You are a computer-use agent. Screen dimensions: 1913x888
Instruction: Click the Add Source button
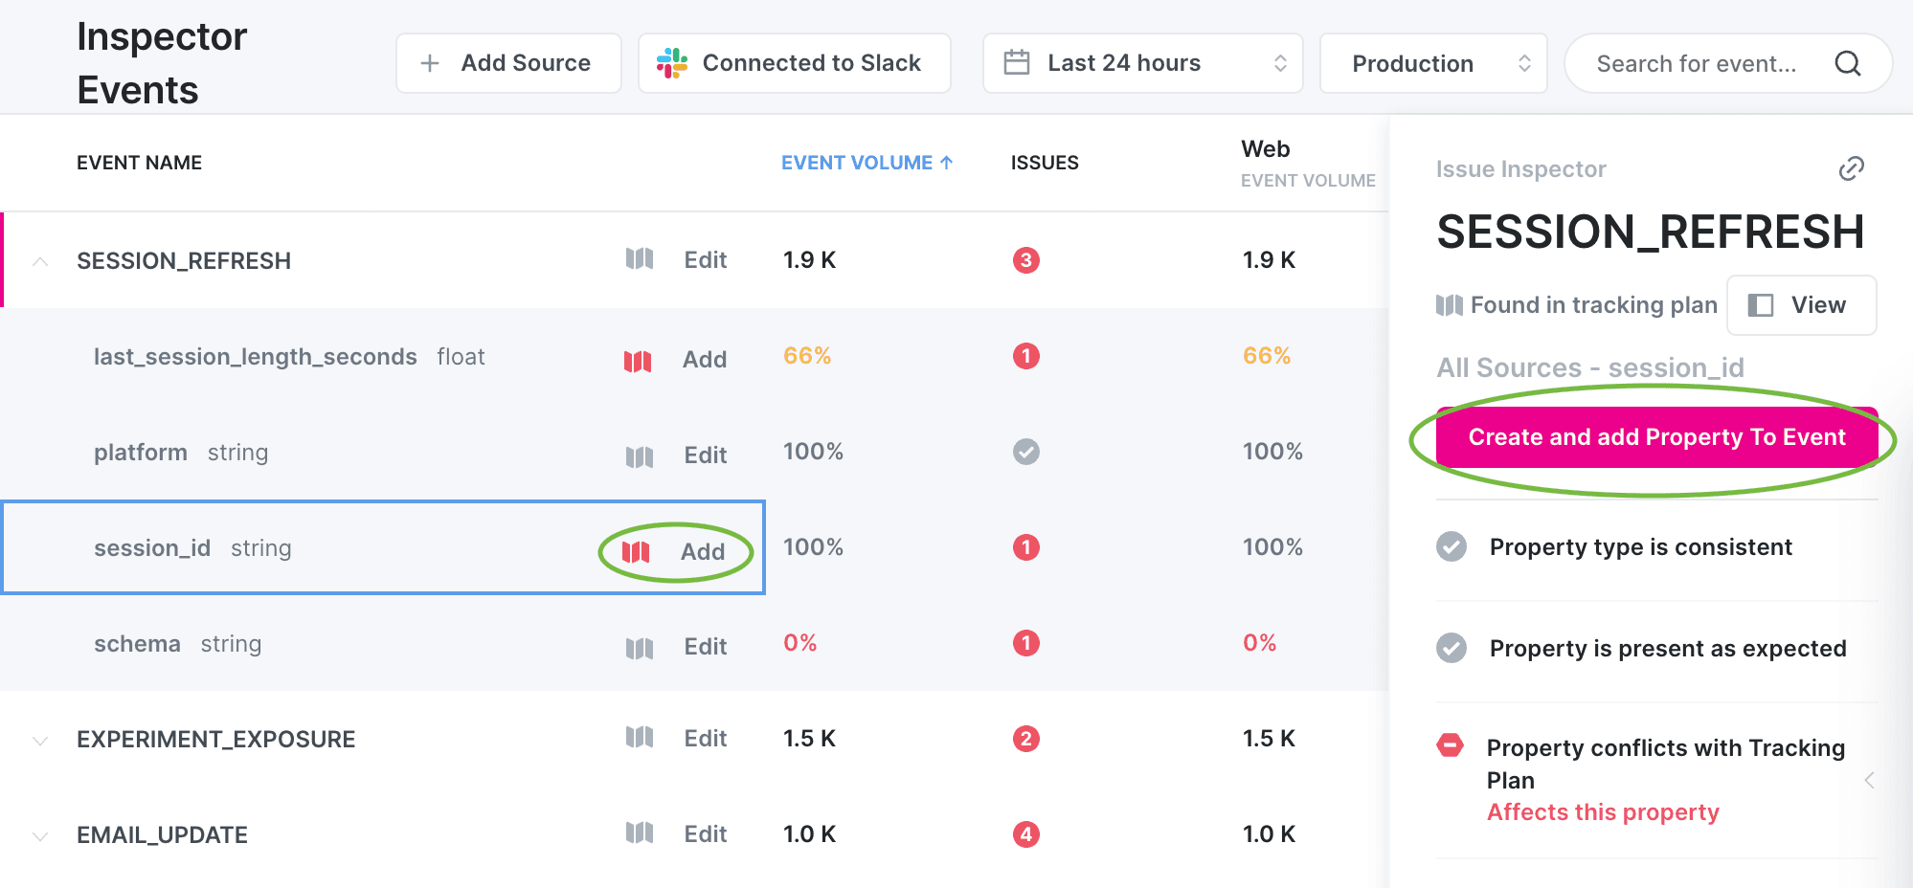coord(508,63)
